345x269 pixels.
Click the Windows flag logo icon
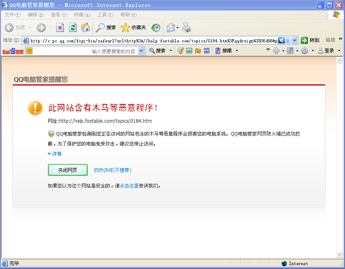point(336,15)
